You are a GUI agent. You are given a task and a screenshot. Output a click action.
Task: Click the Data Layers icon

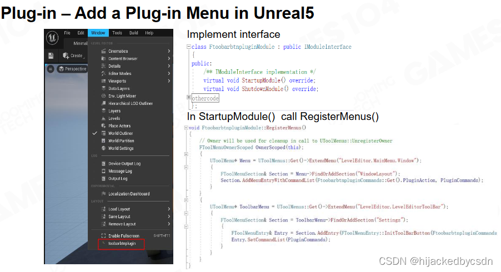tap(103, 88)
